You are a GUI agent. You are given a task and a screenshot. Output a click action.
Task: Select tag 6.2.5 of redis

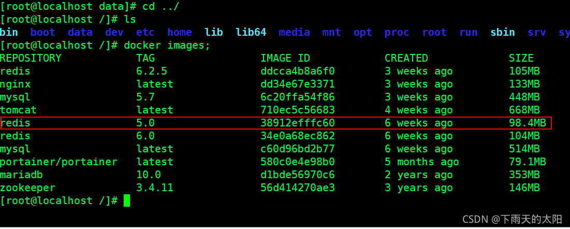pyautogui.click(x=152, y=71)
